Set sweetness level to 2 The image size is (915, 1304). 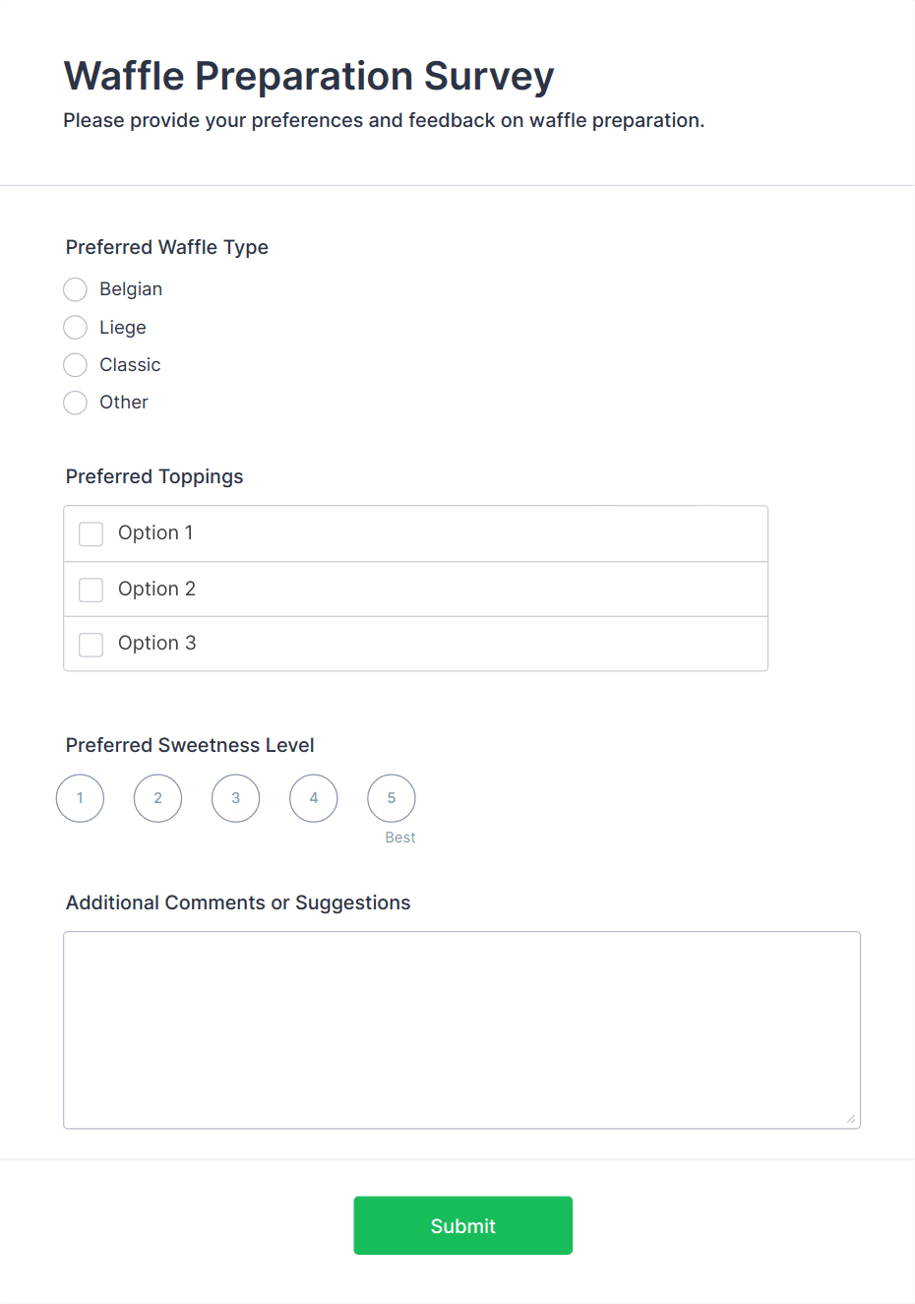point(158,798)
